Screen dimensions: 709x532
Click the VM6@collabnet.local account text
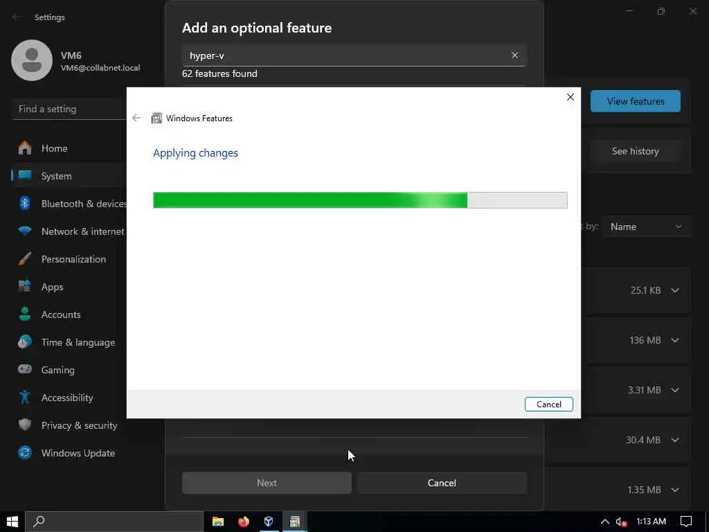tap(100, 68)
